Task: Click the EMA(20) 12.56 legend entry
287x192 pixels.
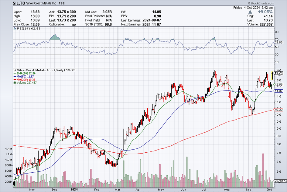Action: click(25, 73)
